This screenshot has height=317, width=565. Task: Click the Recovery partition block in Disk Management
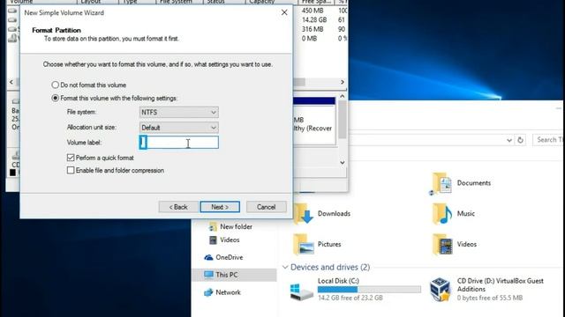pos(314,122)
